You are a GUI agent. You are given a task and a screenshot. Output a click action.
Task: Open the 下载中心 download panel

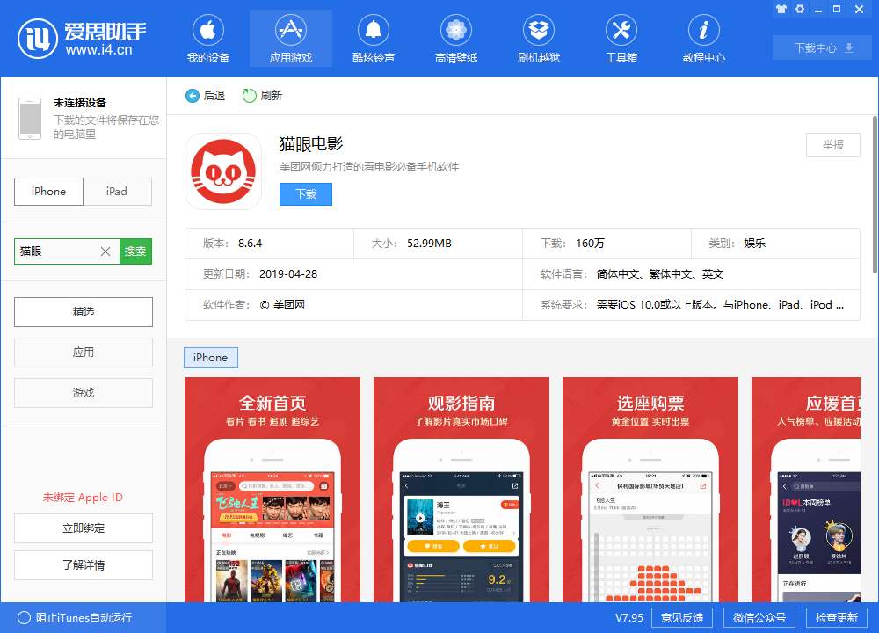(822, 48)
